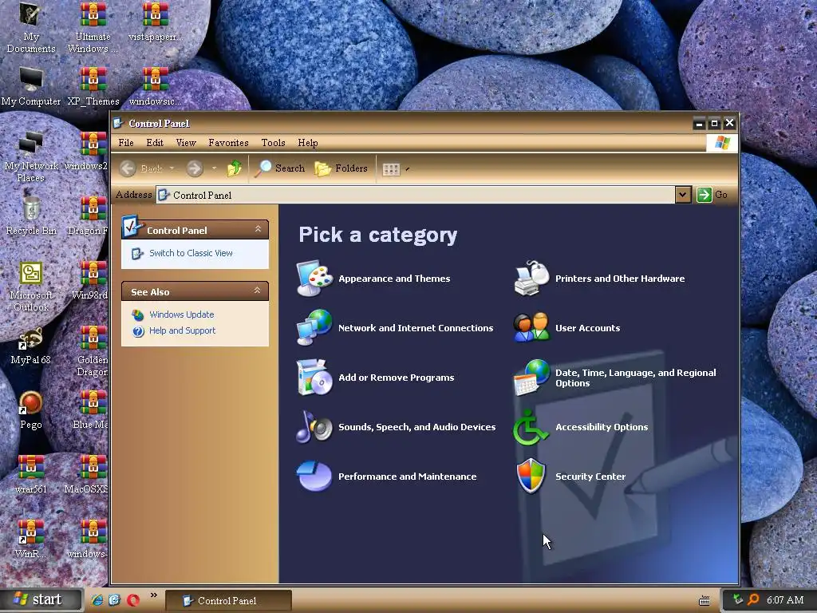The width and height of the screenshot is (817, 613).
Task: Launch Internet Explorer from quick launch
Action: (x=97, y=600)
